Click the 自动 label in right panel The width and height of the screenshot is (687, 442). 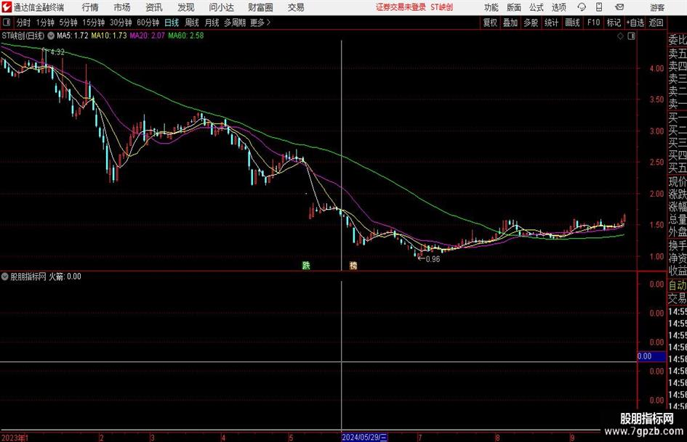pos(678,285)
